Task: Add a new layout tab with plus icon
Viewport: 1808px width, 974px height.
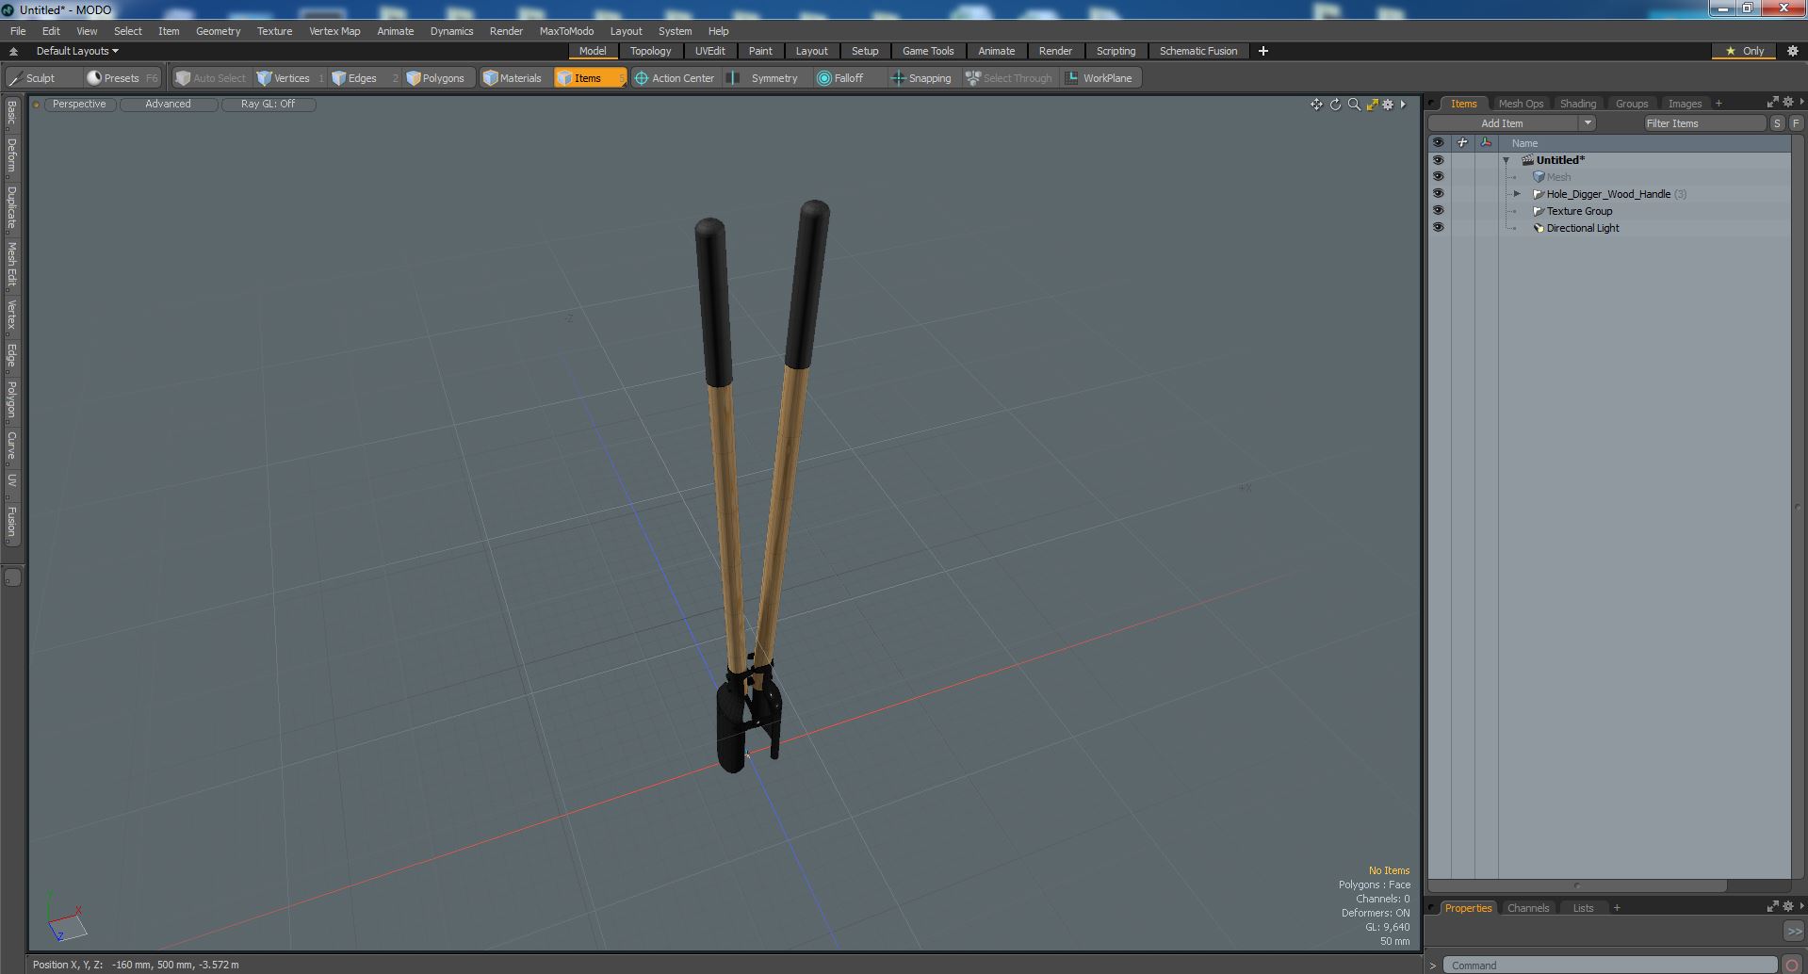Action: (1263, 51)
